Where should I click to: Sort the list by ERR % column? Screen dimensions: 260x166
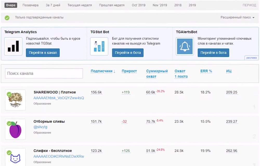click(206, 71)
